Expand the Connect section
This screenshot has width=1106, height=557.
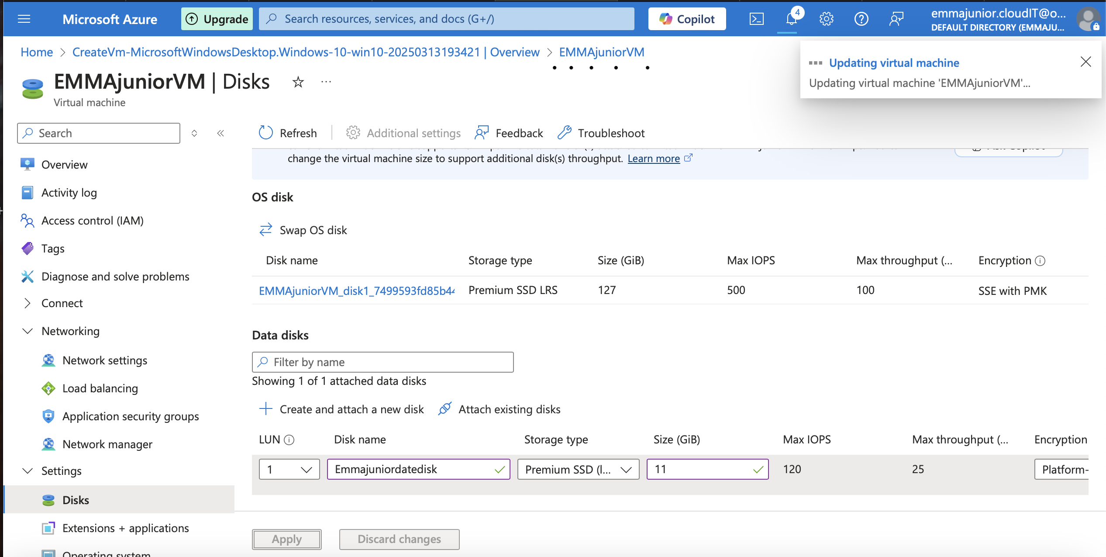pyautogui.click(x=62, y=303)
